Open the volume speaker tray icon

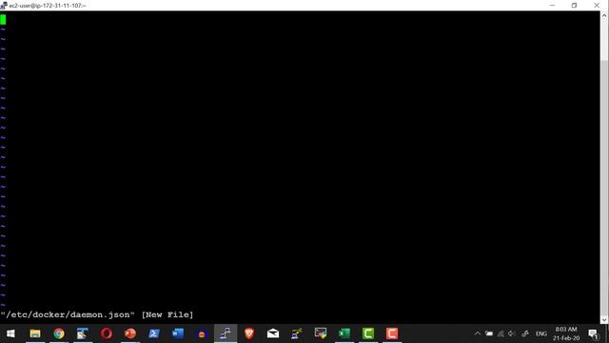tap(512, 333)
